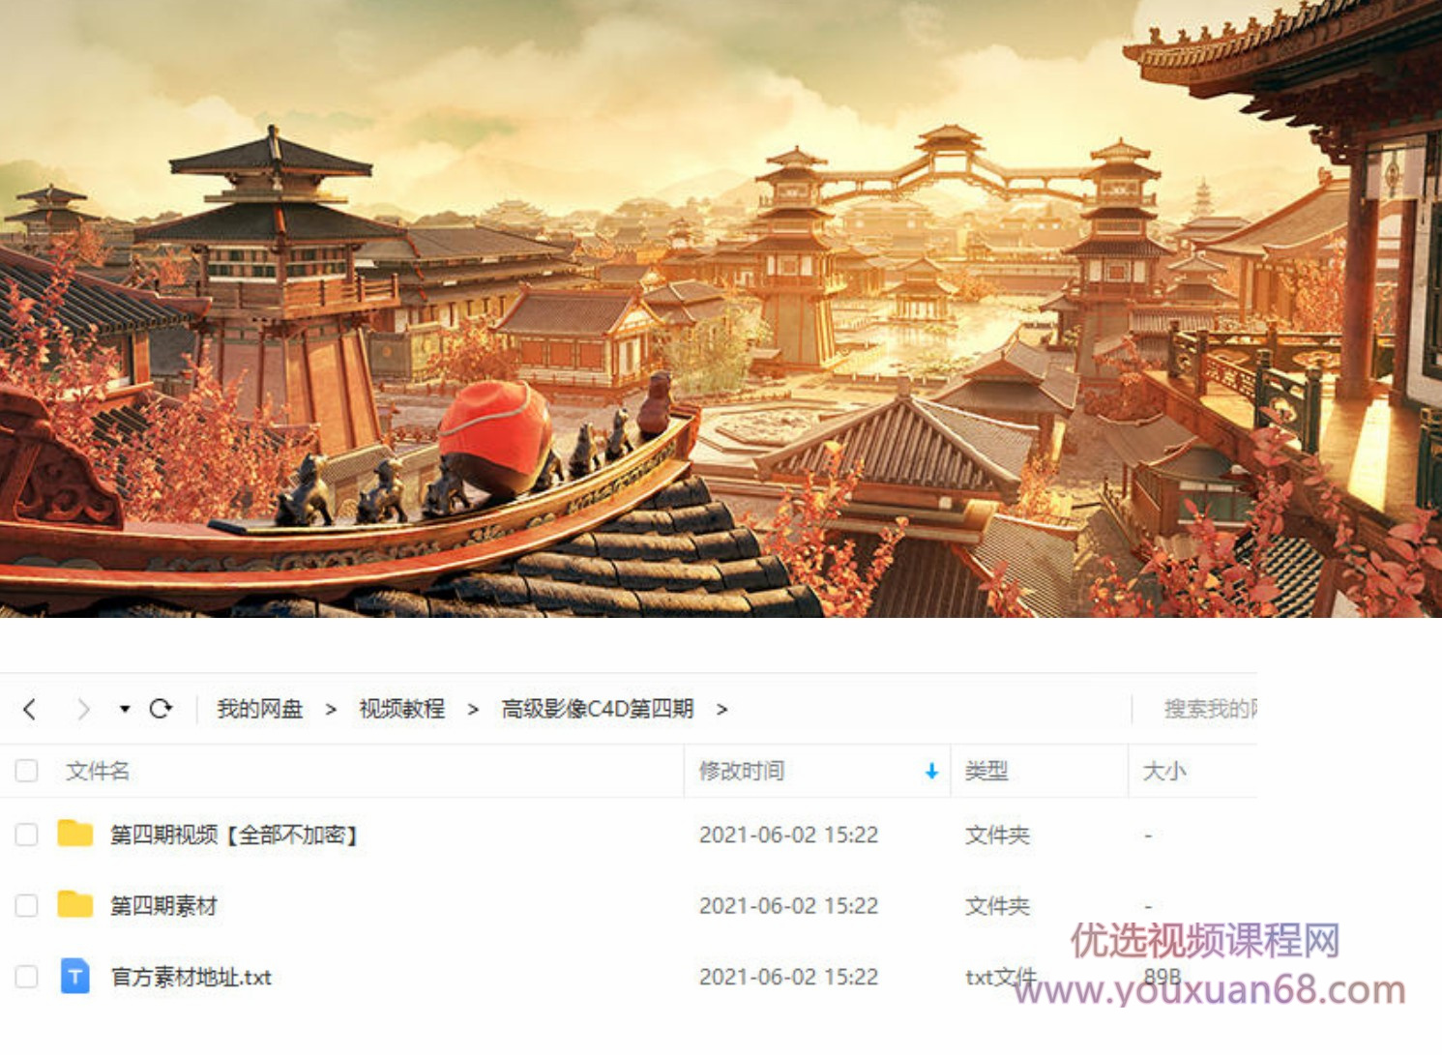Click the text file icon of 官方素材地址.txt
1442x1055 pixels.
coord(75,976)
